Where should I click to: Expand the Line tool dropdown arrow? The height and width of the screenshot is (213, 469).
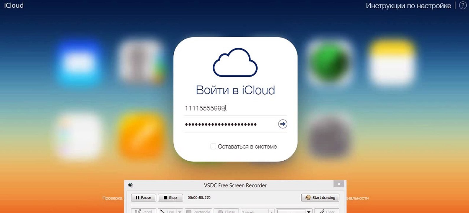click(x=180, y=211)
